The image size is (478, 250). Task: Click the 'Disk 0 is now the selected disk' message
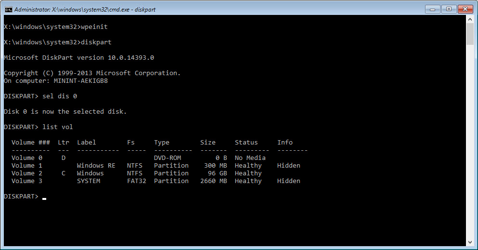[65, 112]
